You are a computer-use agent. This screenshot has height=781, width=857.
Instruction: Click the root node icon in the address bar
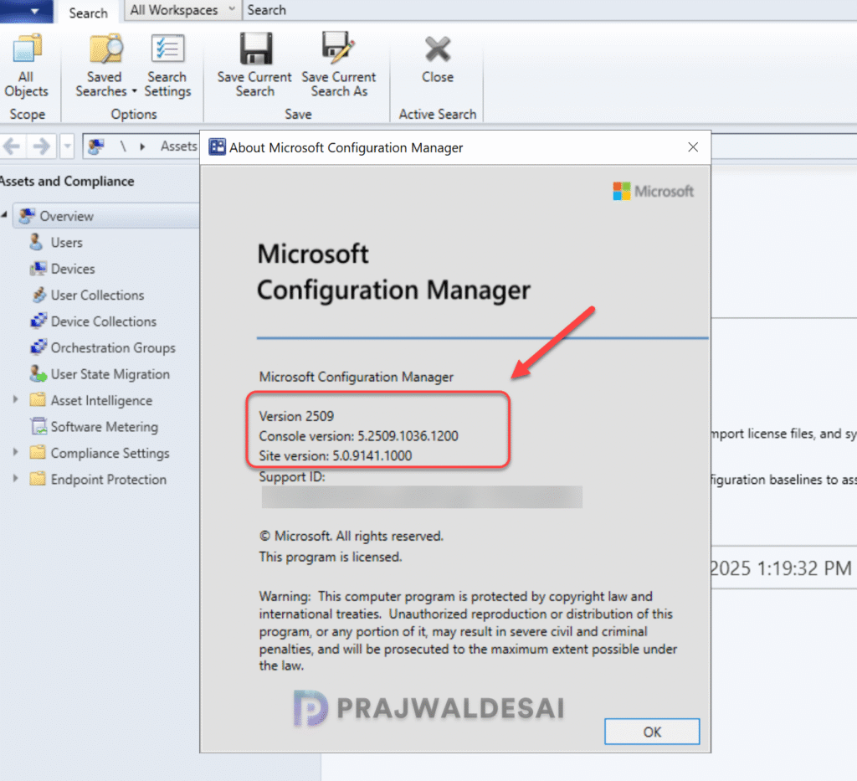point(96,146)
